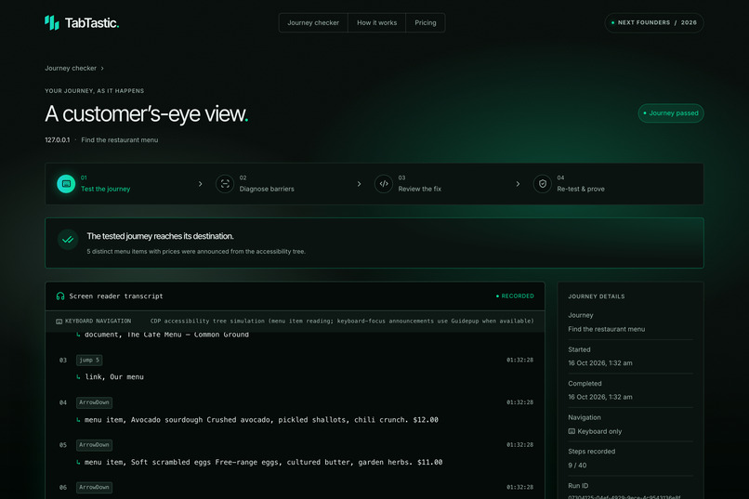
Task: Click the RECORDED status indicator
Action: 515,296
